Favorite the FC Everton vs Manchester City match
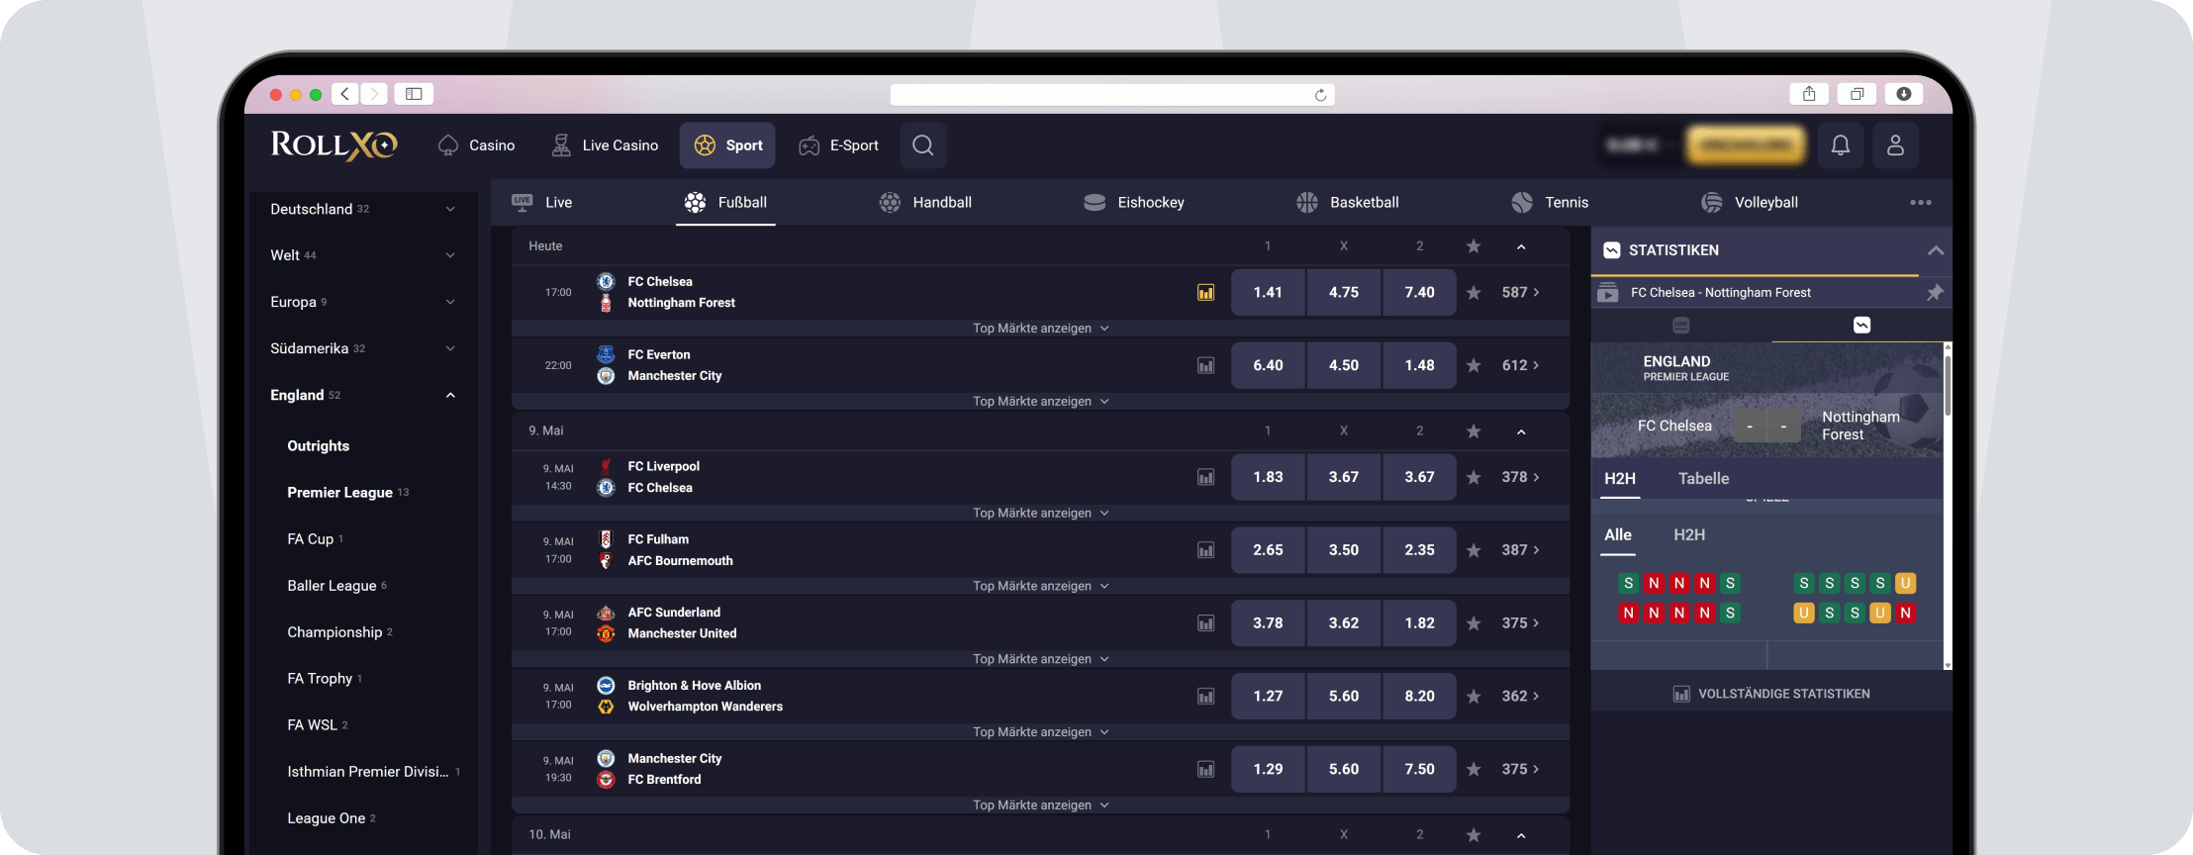Image resolution: width=2193 pixels, height=855 pixels. (1474, 365)
